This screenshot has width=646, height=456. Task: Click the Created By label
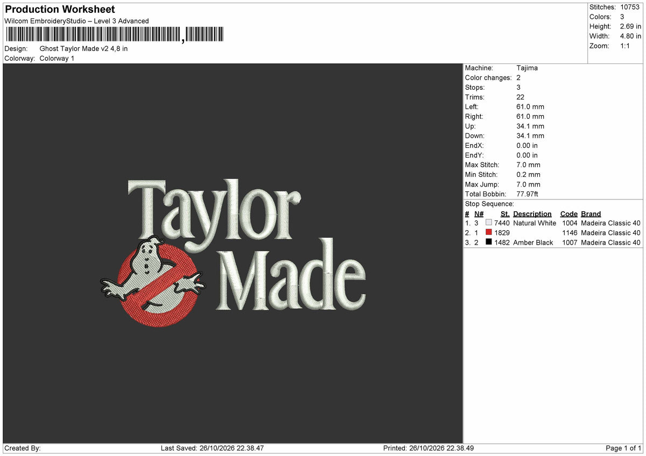coord(23,448)
